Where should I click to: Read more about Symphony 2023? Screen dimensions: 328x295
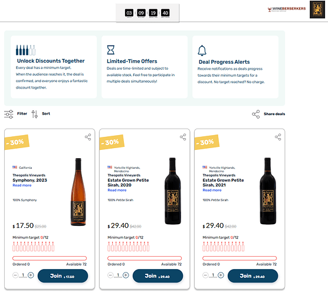pyautogui.click(x=22, y=185)
